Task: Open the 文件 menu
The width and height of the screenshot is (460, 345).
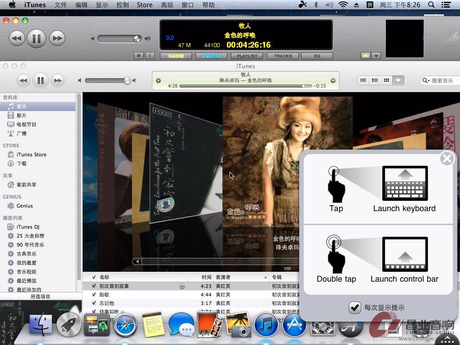Action: coord(61,4)
